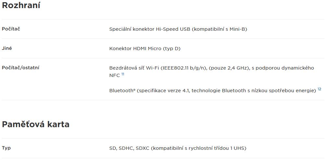Click the Bezdrátová síť Wi-Fi text
The image size is (328, 165).
[134, 68]
